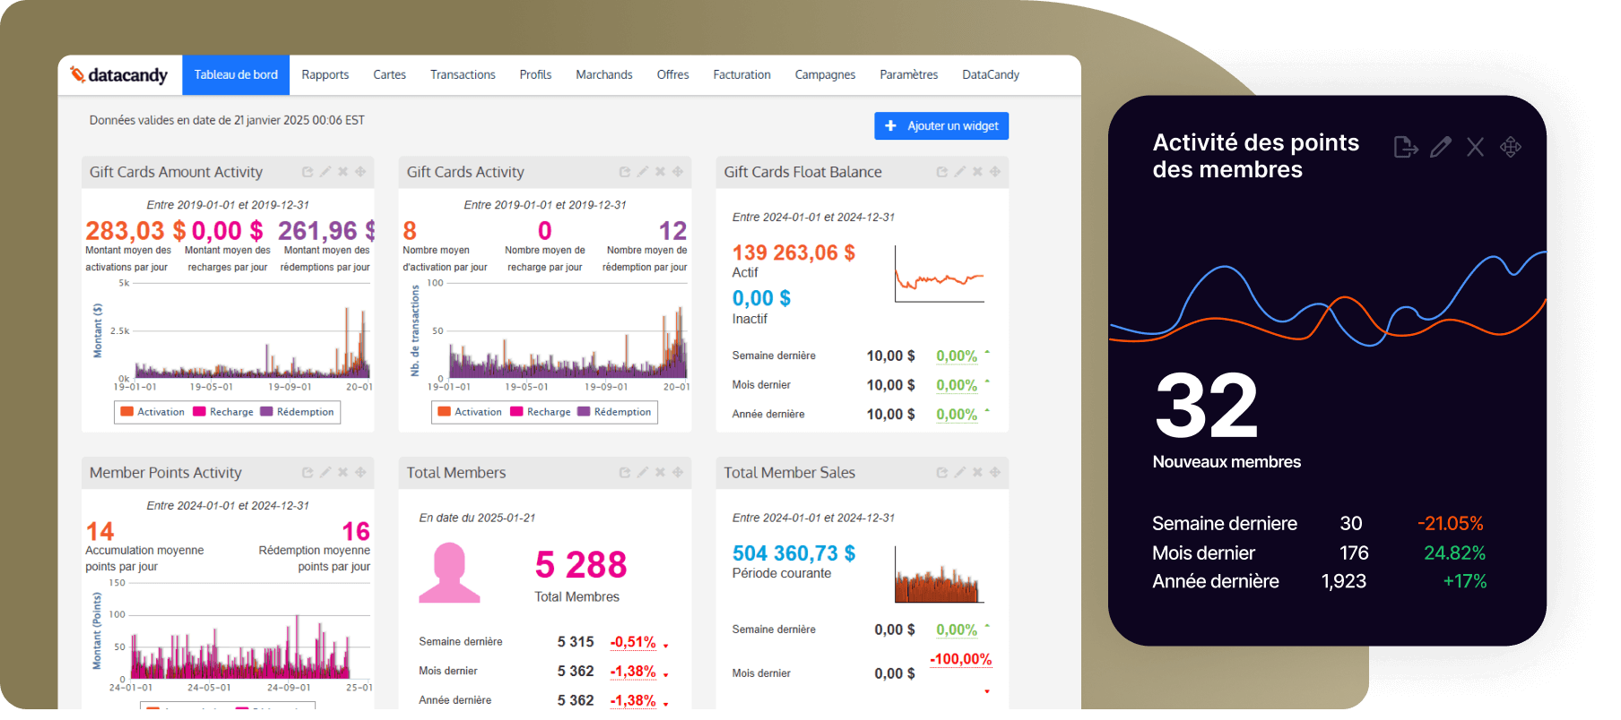
Task: Click the pink member avatar in Total Members
Action: point(449,573)
